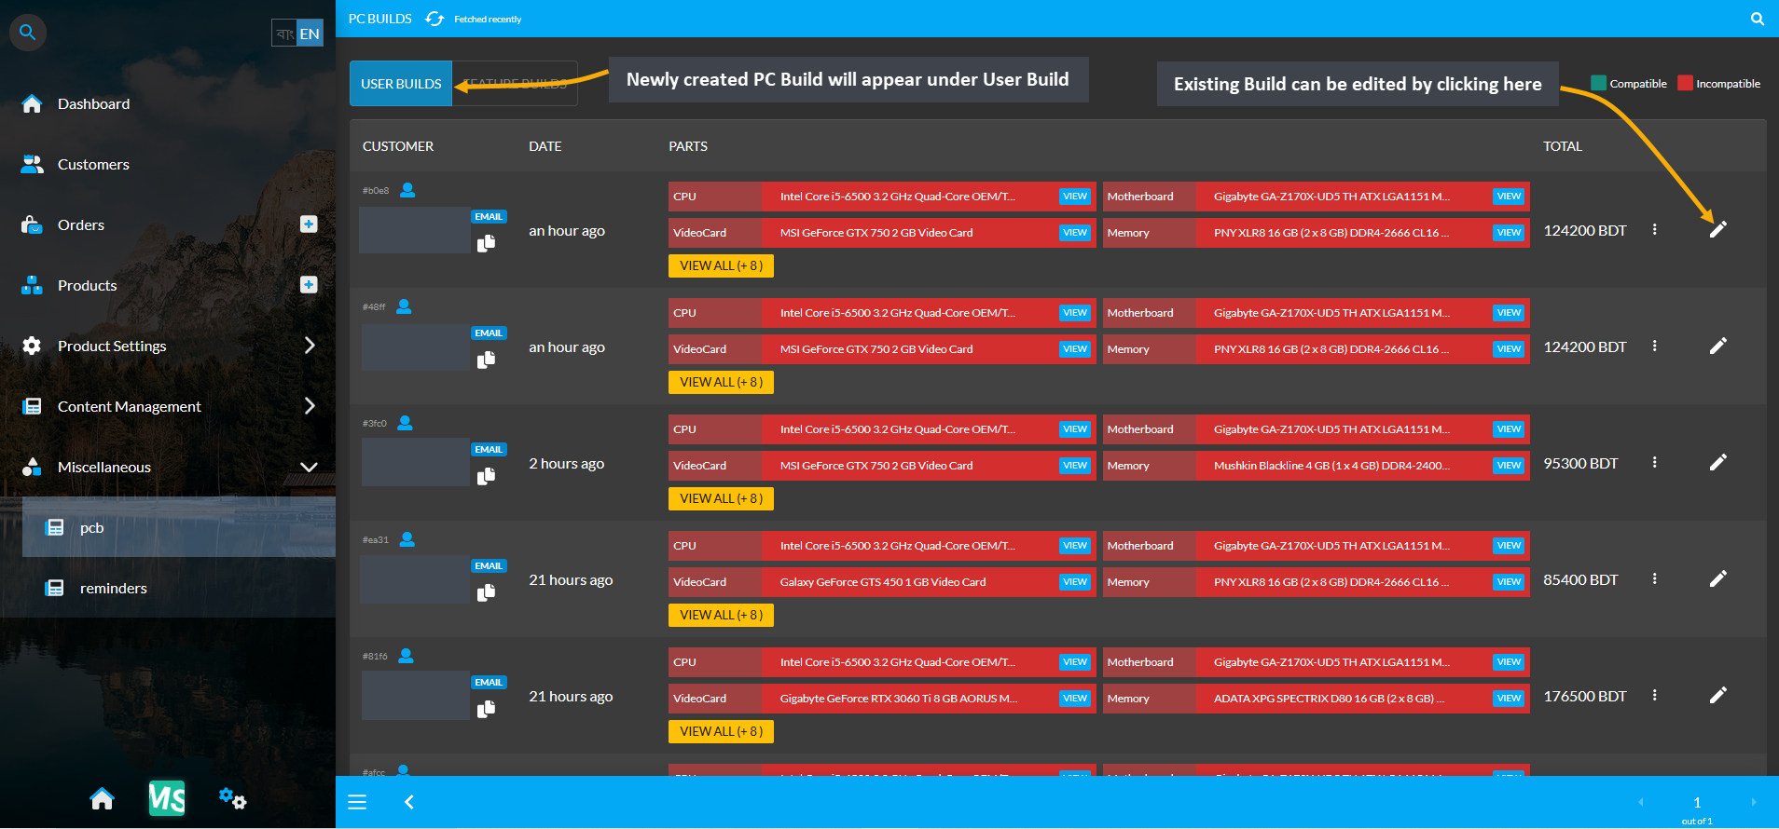Viewport: 1779px width, 829px height.
Task: Open more options for the 95300 BDT build
Action: click(1655, 462)
